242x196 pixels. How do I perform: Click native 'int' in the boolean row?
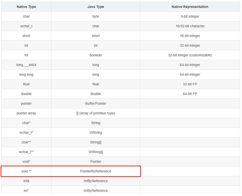coord(26,55)
